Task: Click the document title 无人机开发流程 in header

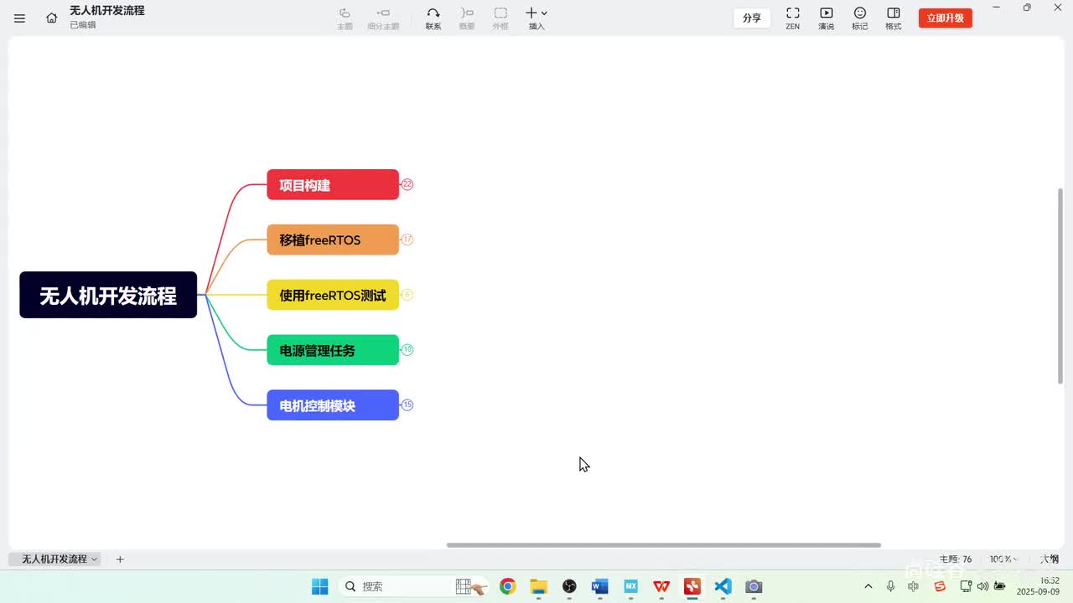Action: coord(107,11)
